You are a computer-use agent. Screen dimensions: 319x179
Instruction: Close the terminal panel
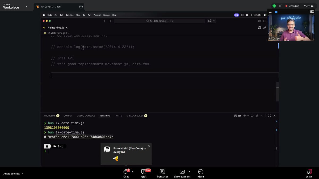(x=275, y=116)
